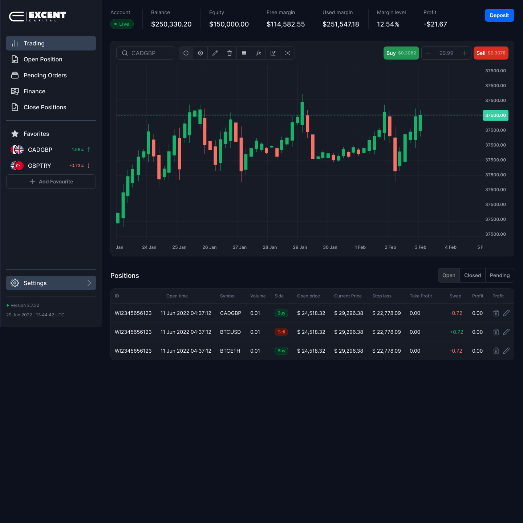Click the screenshot capture icon in chart toolbar
Image resolution: width=523 pixels, height=523 pixels.
[288, 53]
